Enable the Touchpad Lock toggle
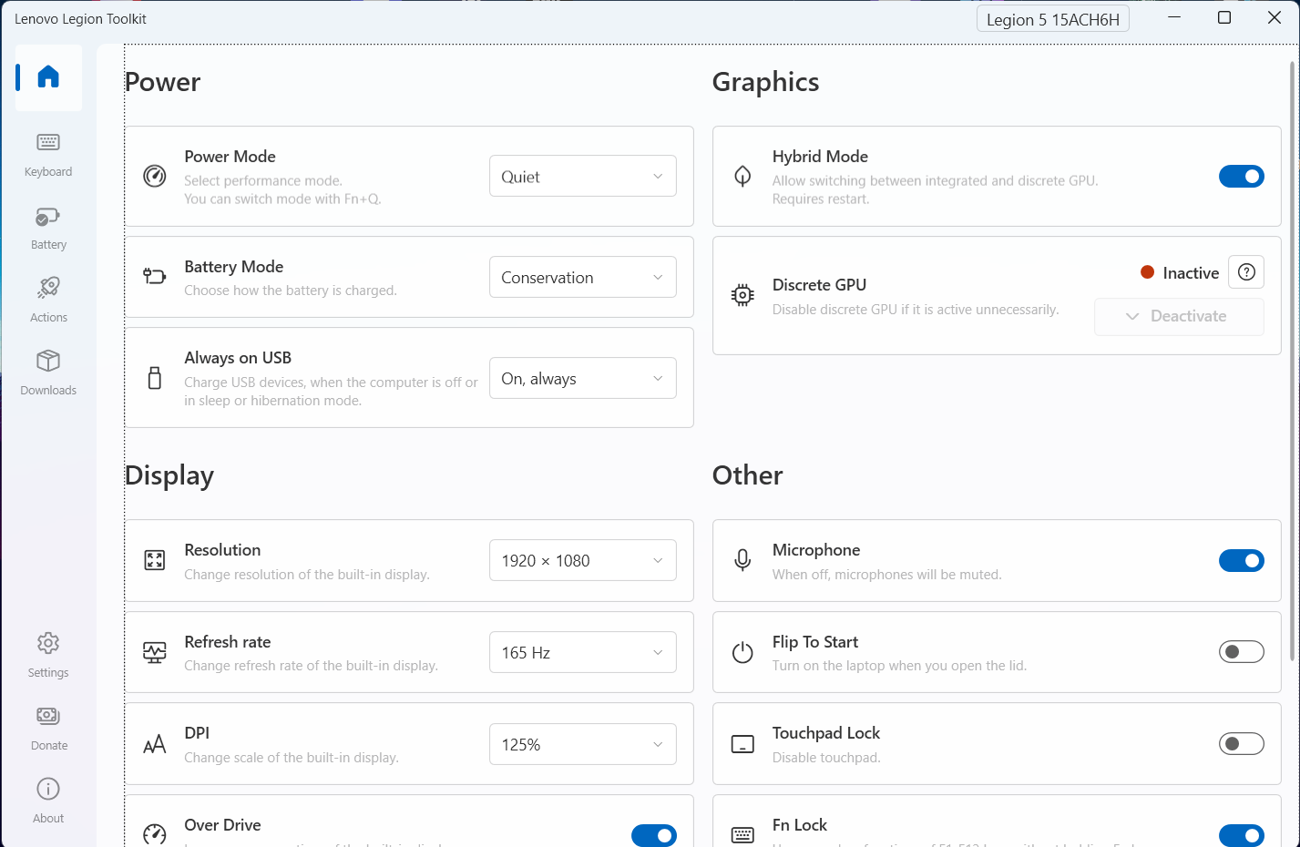1300x847 pixels. coord(1242,744)
